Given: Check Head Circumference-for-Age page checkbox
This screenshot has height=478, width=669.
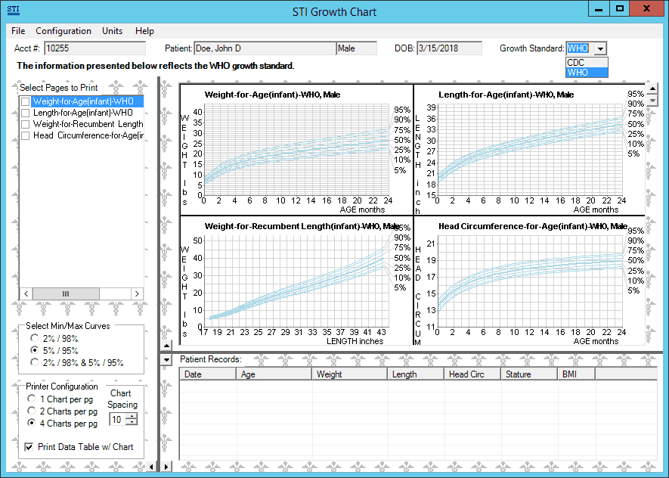Looking at the screenshot, I should [x=25, y=135].
